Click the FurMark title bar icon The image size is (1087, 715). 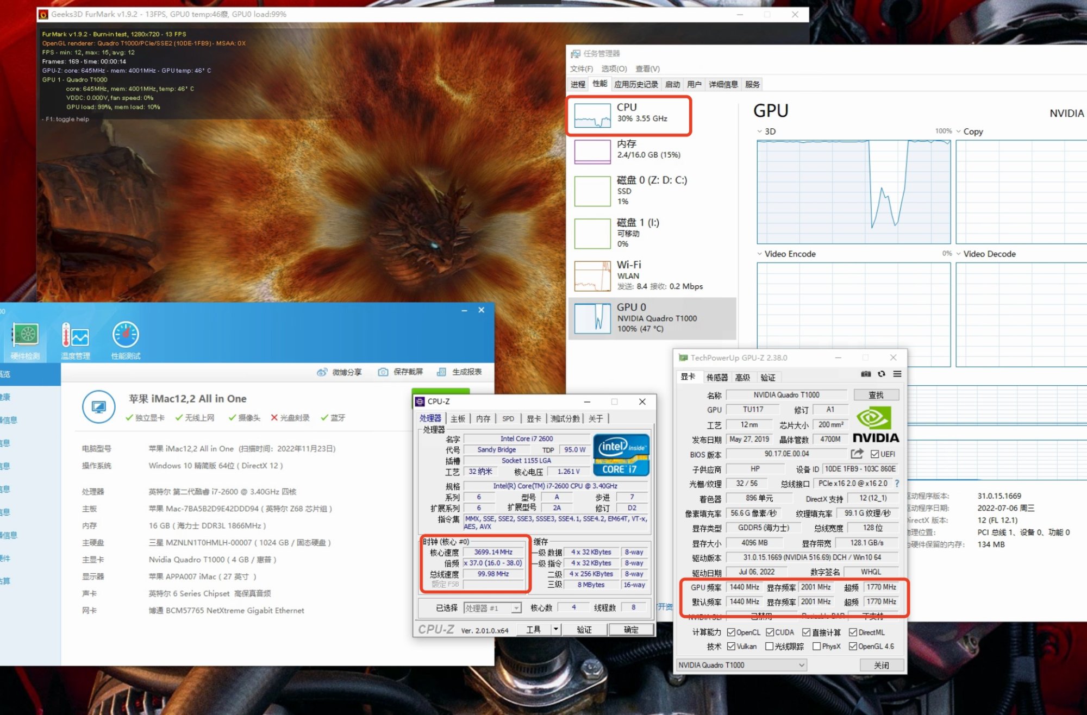click(43, 15)
